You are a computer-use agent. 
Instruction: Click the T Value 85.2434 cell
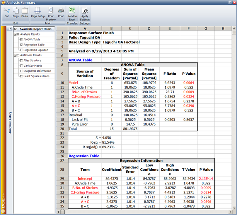[x=189, y=179]
